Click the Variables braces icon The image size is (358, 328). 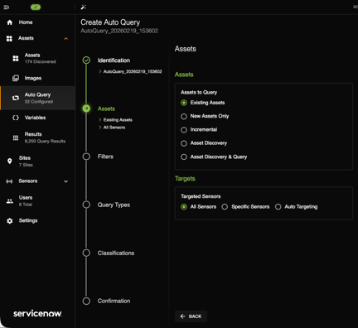(x=16, y=118)
